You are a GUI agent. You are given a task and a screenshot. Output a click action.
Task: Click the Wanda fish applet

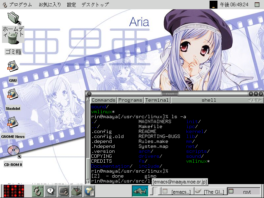[x=140, y=191]
